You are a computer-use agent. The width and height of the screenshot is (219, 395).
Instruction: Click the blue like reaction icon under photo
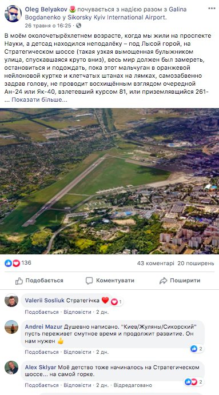(9, 264)
